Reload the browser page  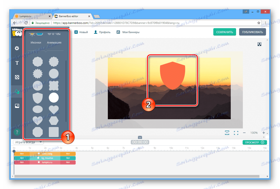[26, 23]
